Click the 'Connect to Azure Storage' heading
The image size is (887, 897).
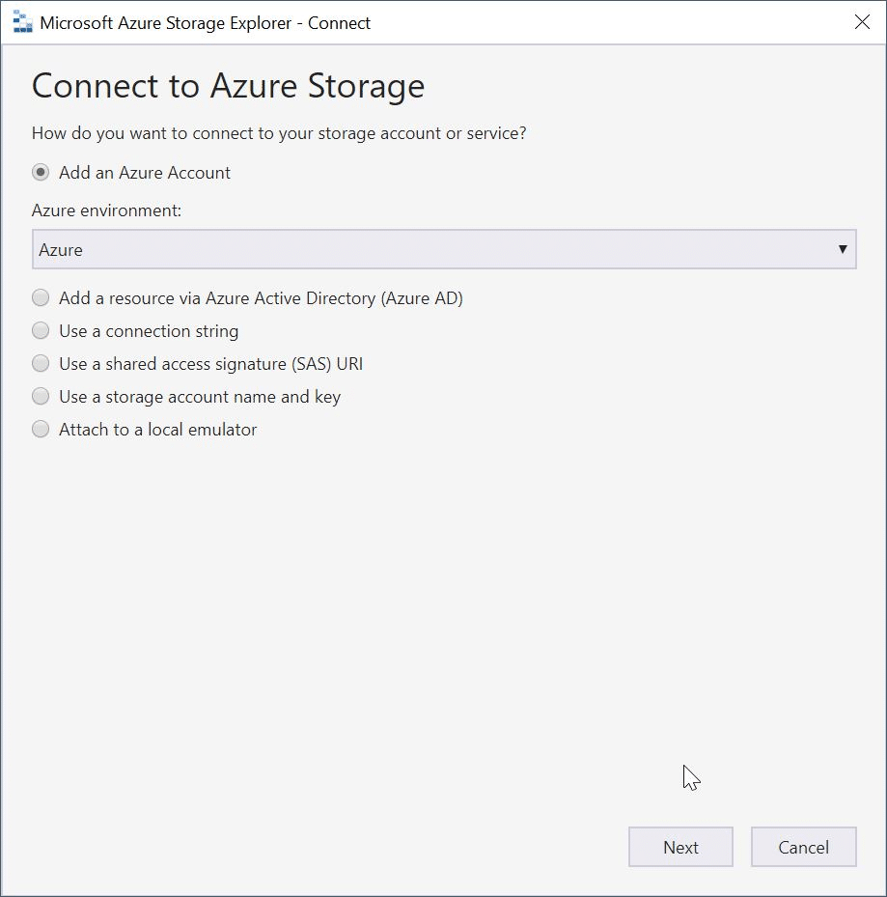(x=228, y=86)
